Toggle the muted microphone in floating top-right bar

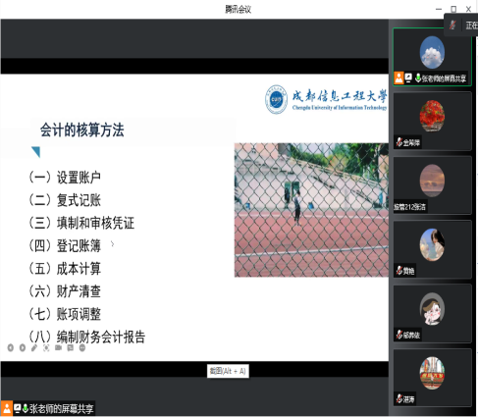(x=452, y=25)
